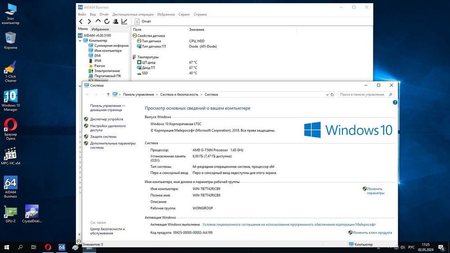This screenshot has width=450, height=253.
Task: Select Имя компьютера tree item
Action: [x=105, y=51]
